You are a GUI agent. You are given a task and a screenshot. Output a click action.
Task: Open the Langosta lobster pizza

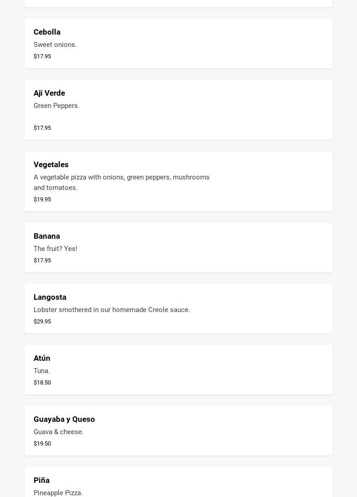coord(50,297)
